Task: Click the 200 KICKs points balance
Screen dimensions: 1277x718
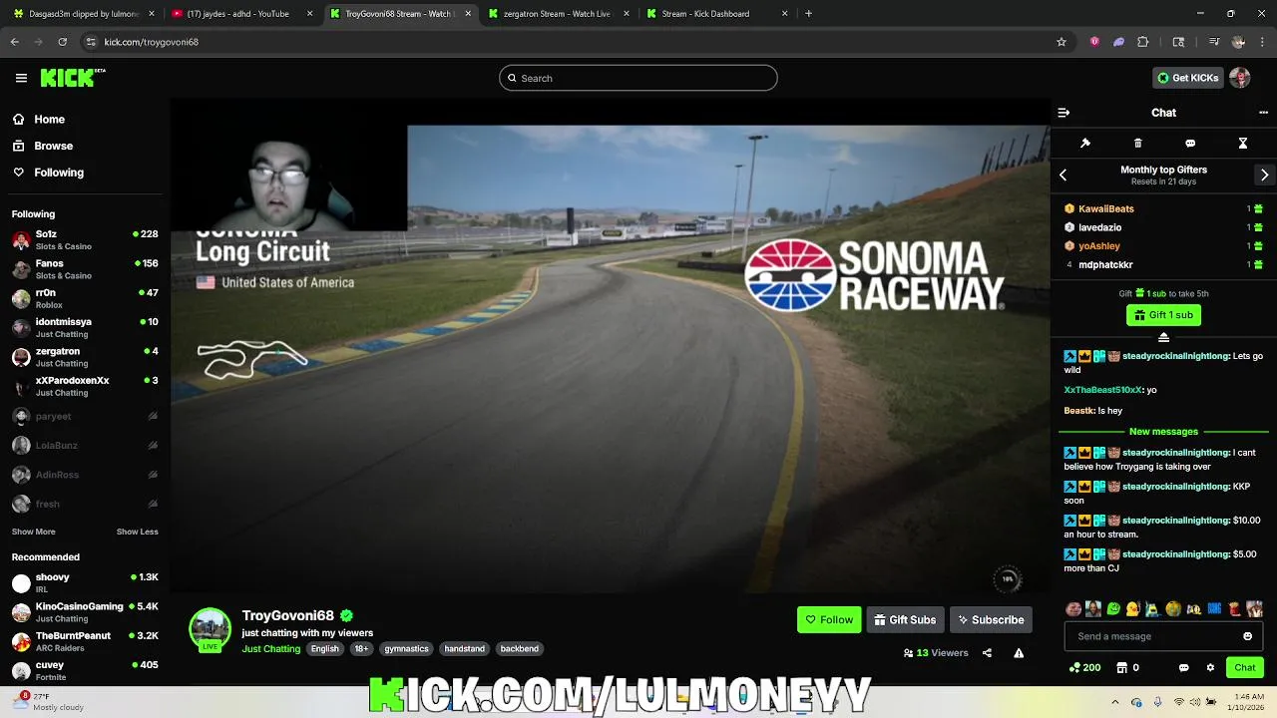Action: (1085, 667)
